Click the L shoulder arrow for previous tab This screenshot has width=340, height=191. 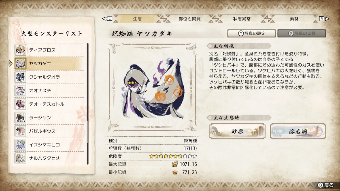(x=107, y=19)
